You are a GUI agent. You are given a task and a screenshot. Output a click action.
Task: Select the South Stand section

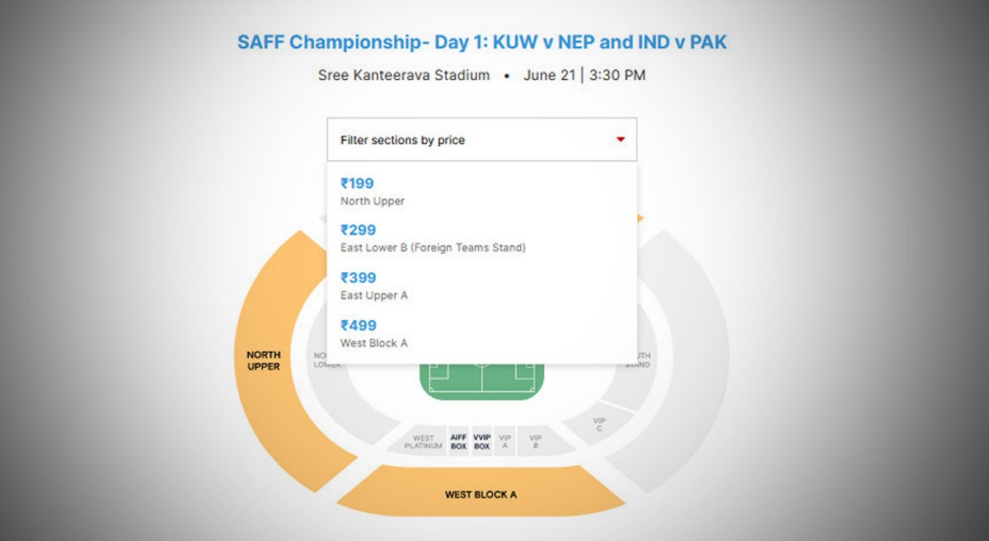point(640,360)
